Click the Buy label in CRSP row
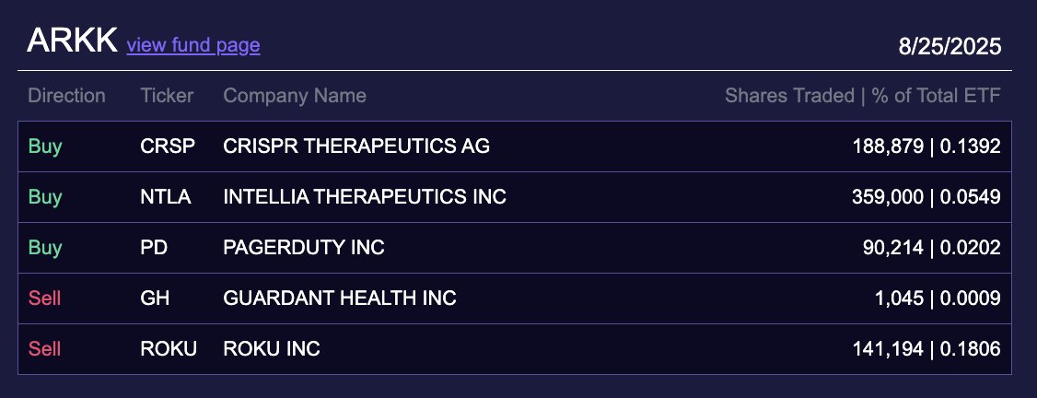Screen dimensions: 1037x398 click(45, 146)
